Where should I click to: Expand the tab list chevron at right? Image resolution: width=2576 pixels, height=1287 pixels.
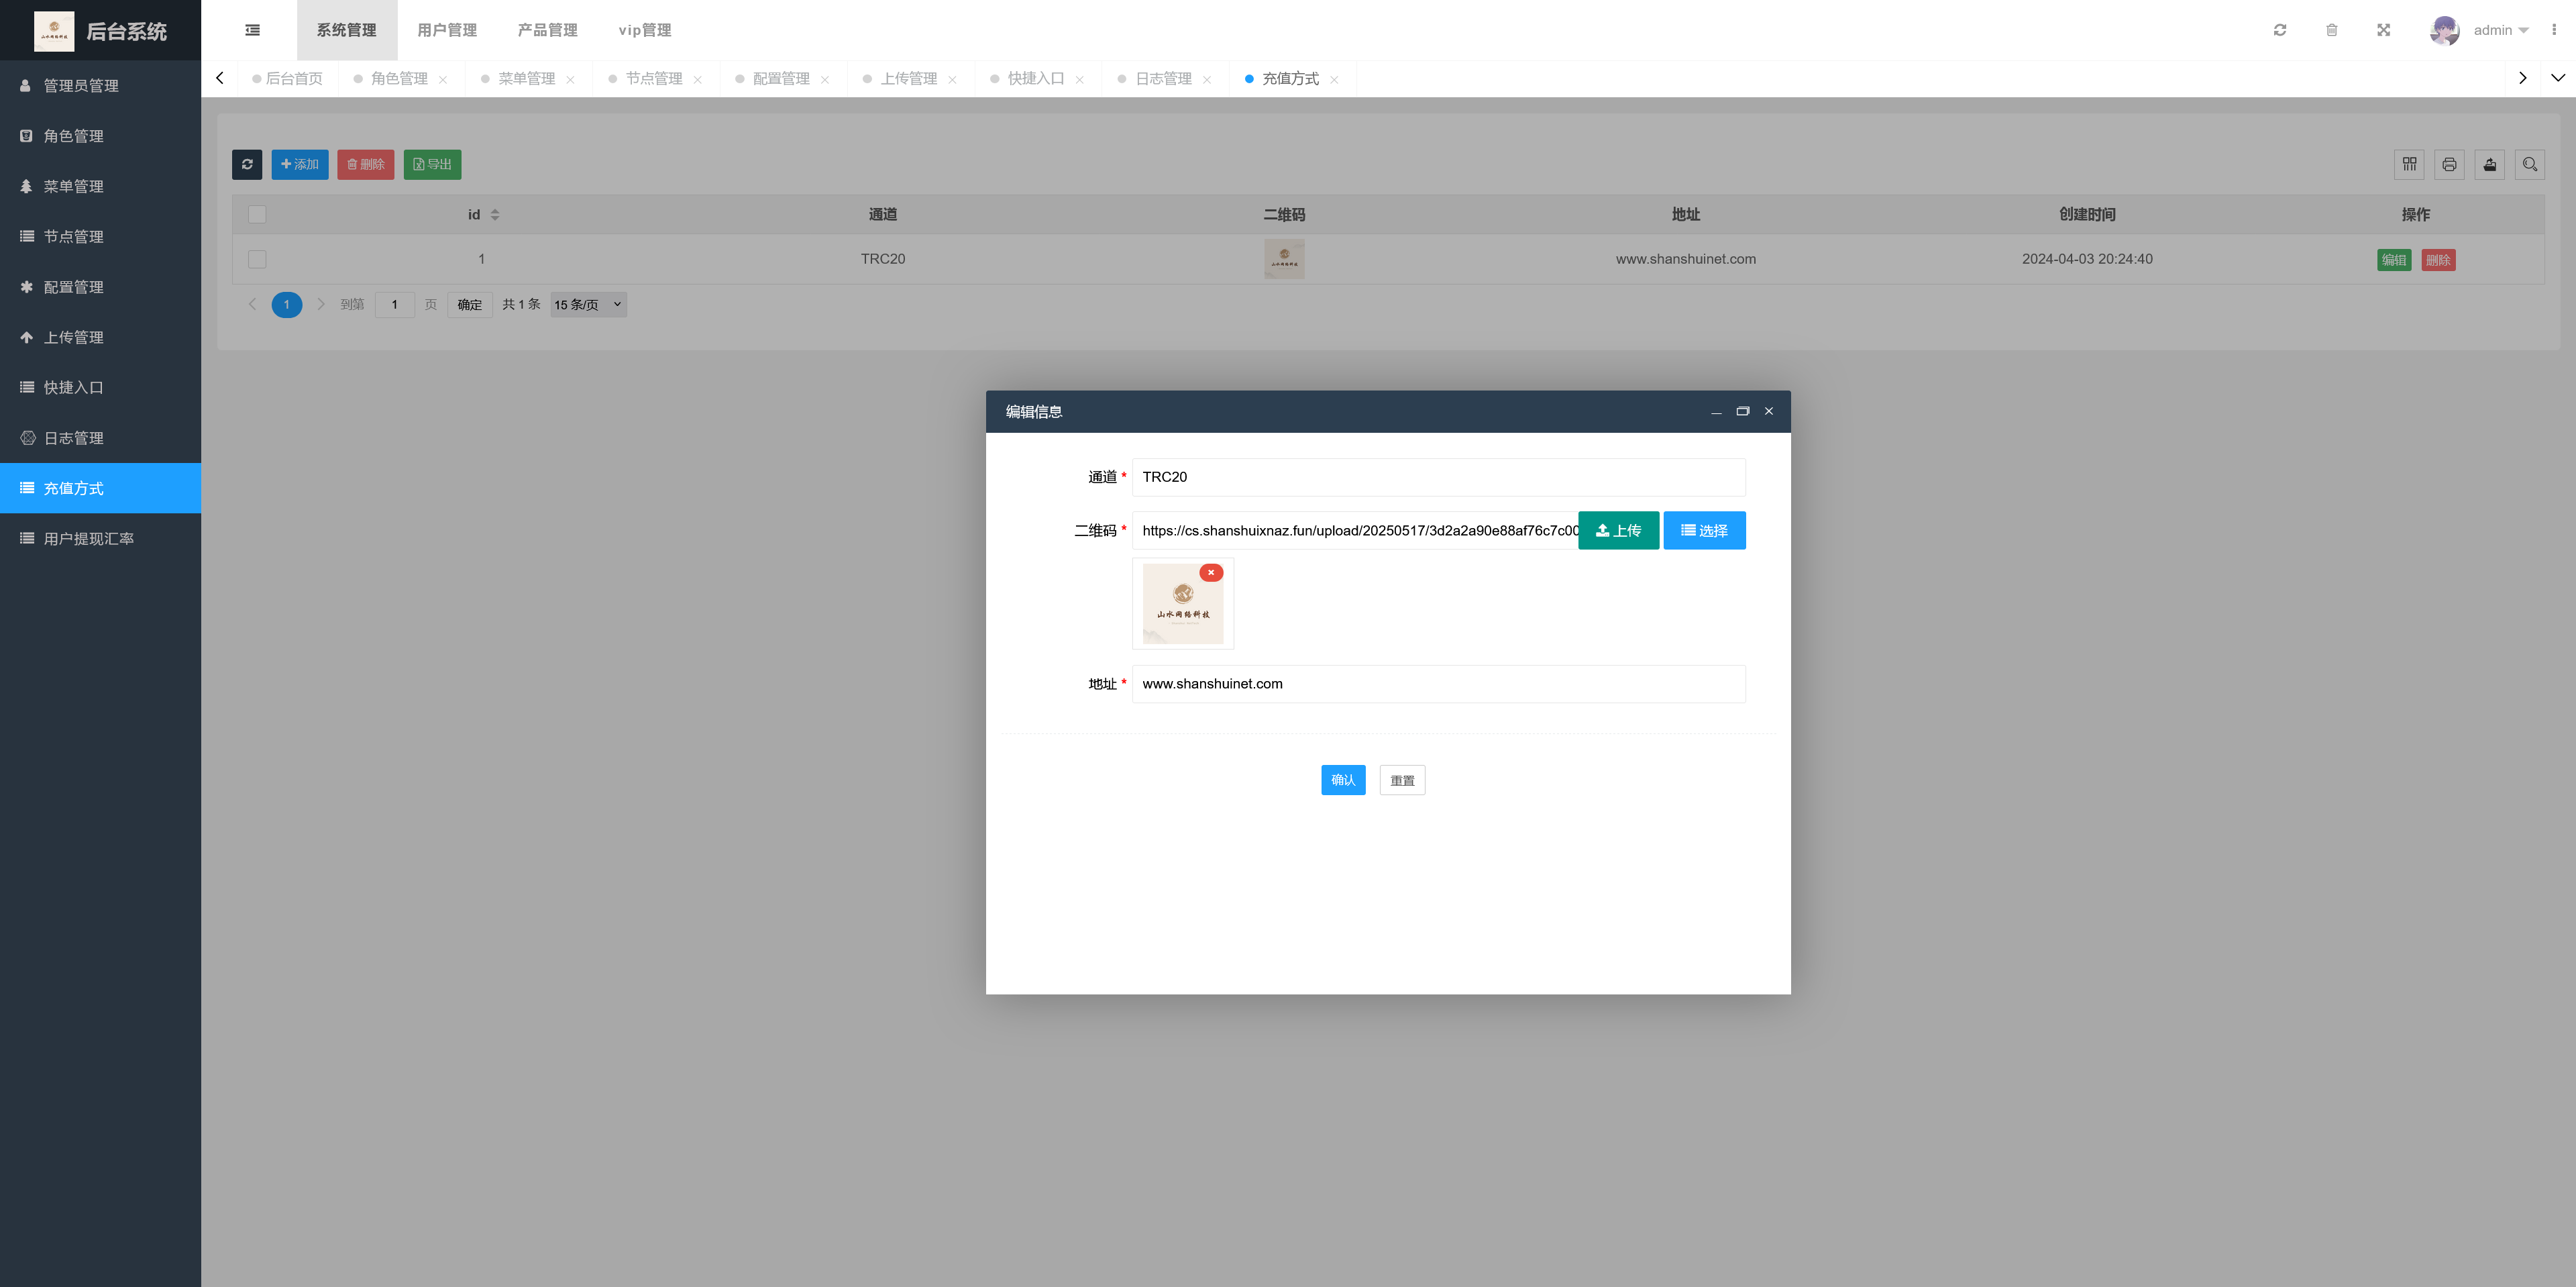2557,78
